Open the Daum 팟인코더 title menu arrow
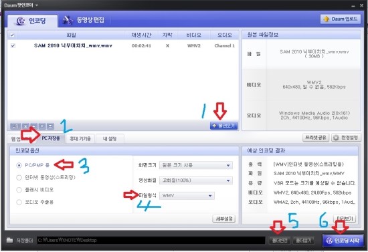 pyautogui.click(x=37, y=5)
